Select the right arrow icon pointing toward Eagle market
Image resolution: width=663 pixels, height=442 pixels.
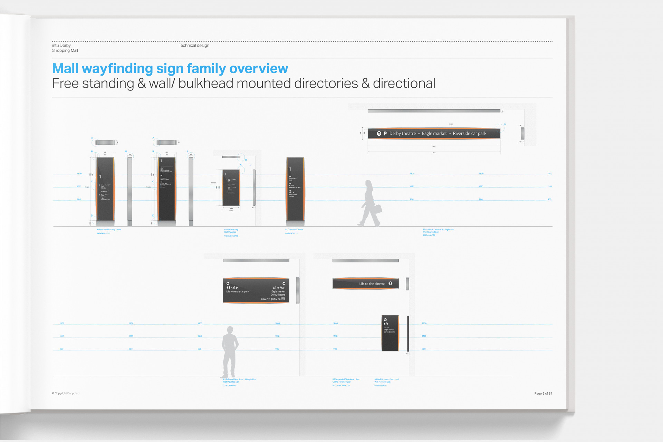284,283
